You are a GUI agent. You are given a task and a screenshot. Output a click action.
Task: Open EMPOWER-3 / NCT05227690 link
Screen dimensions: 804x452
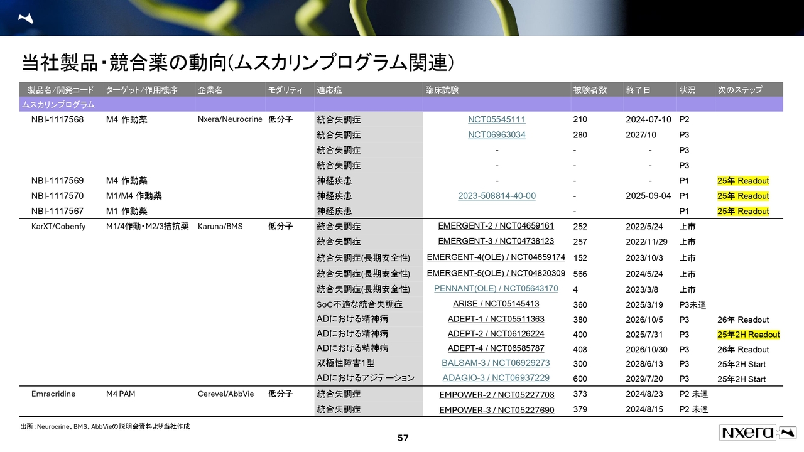click(496, 410)
